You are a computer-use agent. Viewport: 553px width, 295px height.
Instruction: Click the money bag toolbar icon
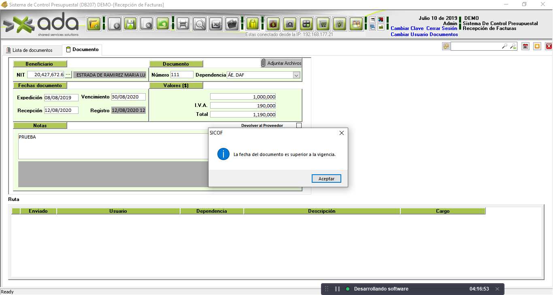coord(273,24)
